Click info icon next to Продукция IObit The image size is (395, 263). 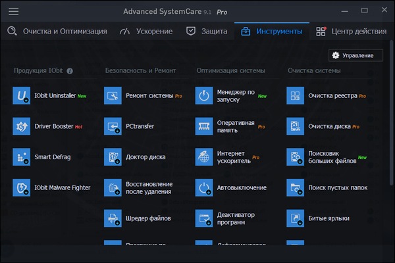(x=70, y=71)
